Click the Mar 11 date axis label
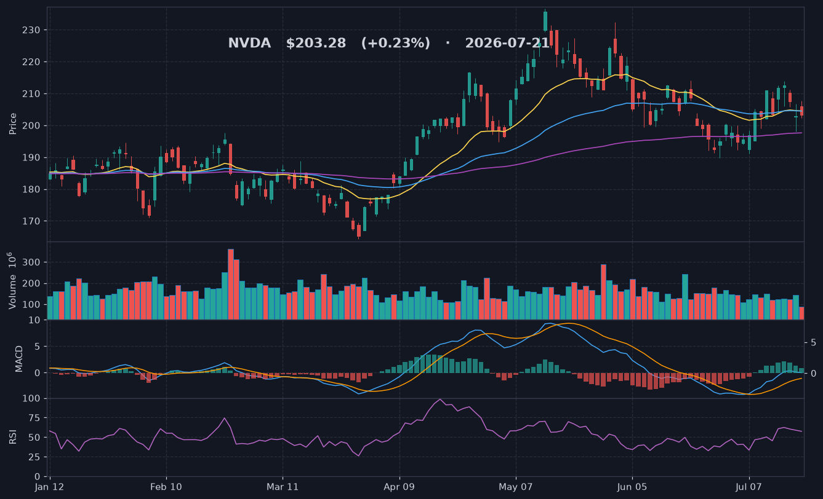 click(283, 487)
